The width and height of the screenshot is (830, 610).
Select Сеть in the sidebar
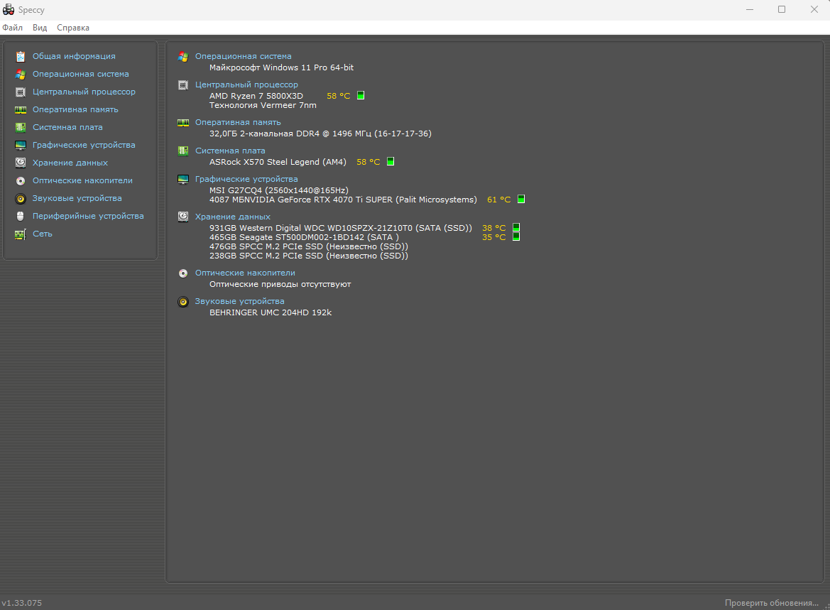pos(43,234)
